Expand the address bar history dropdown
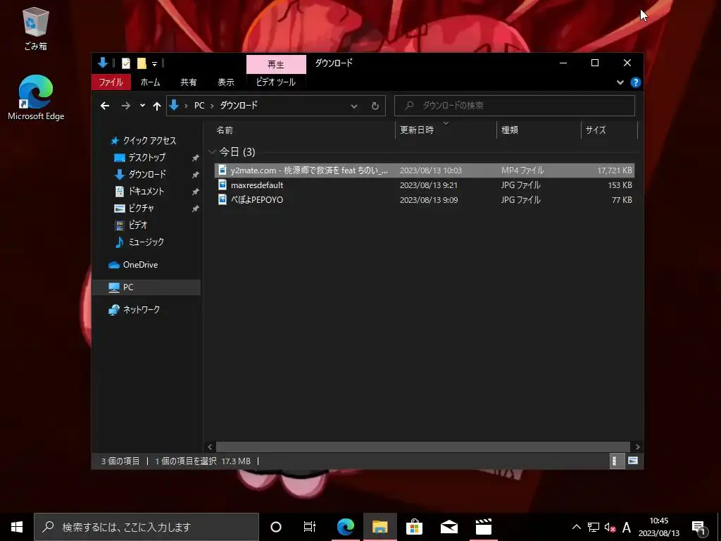Viewport: 721px width, 541px height. (x=354, y=106)
